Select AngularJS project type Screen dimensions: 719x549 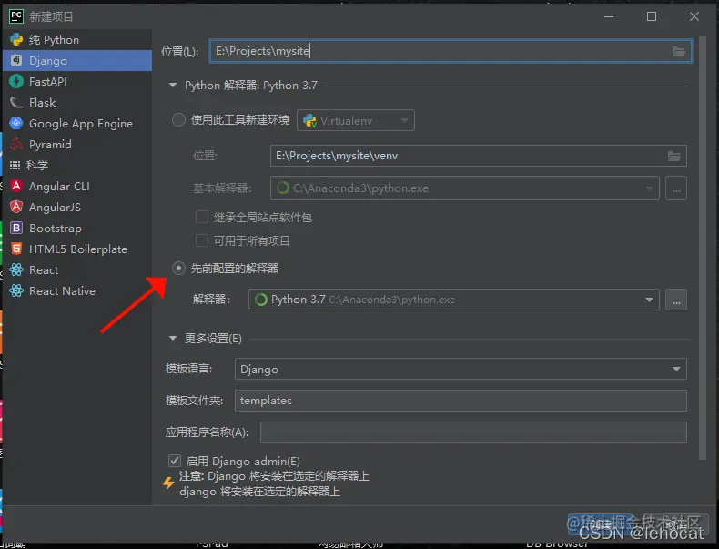coord(77,208)
